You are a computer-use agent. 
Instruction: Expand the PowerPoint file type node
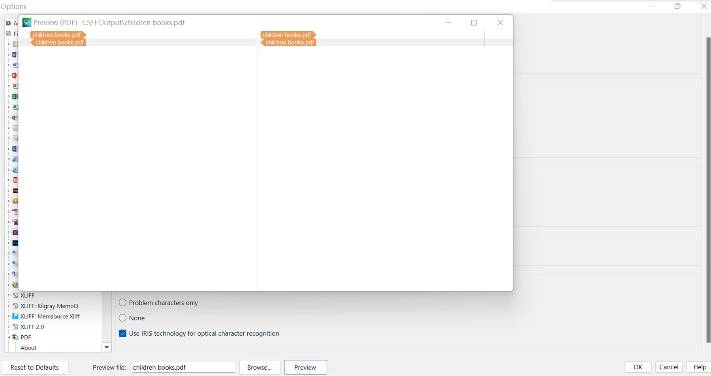[x=8, y=75]
